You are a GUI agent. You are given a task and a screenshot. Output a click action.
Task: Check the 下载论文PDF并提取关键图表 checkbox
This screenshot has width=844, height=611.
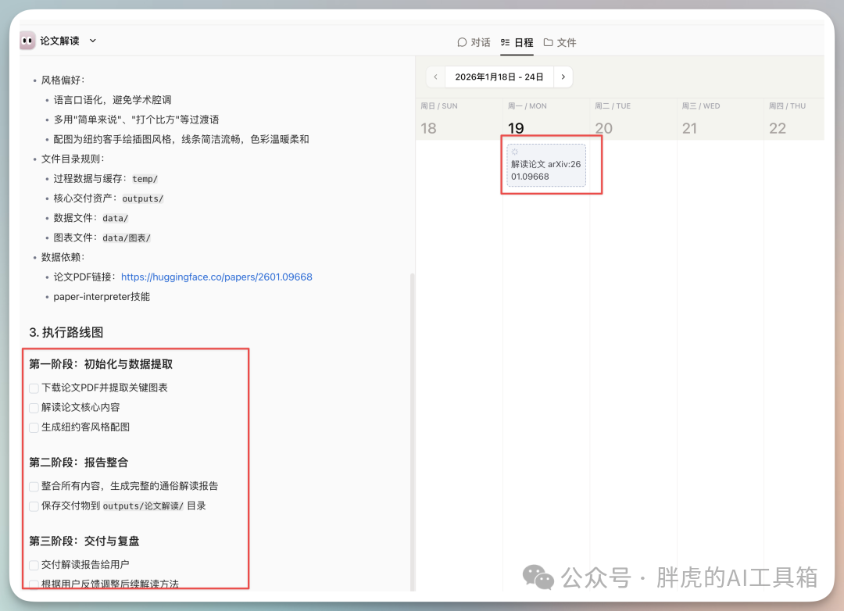click(34, 388)
